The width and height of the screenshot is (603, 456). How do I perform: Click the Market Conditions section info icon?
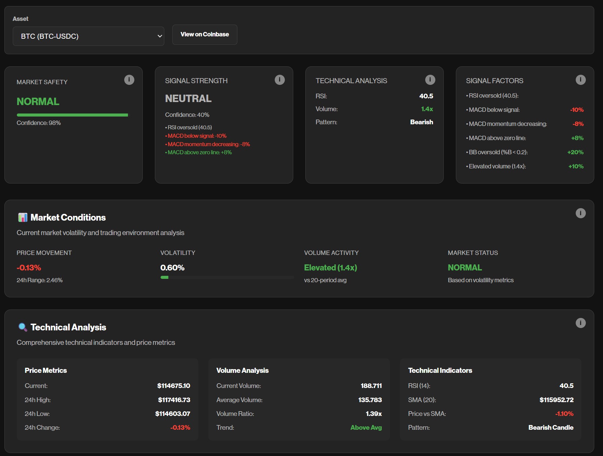(x=580, y=213)
